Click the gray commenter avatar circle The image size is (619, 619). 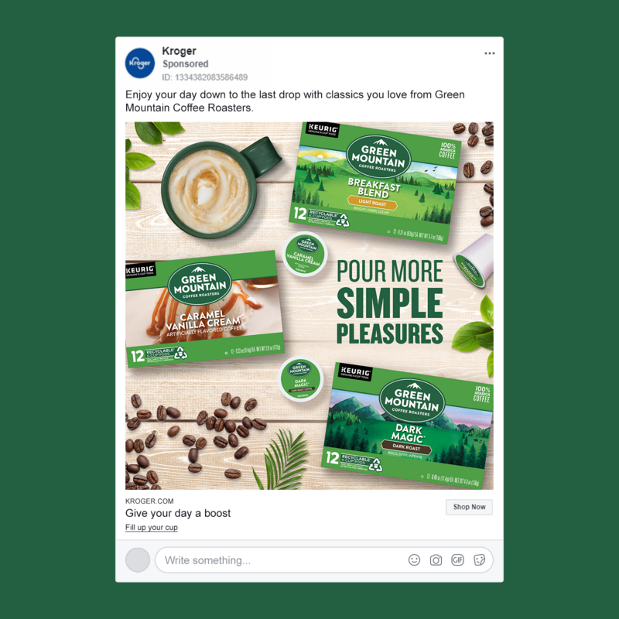(138, 559)
